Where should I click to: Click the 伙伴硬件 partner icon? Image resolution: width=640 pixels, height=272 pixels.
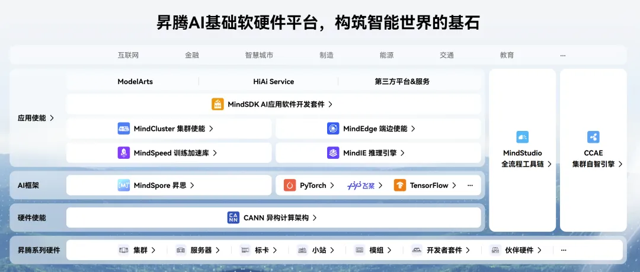click(495, 250)
